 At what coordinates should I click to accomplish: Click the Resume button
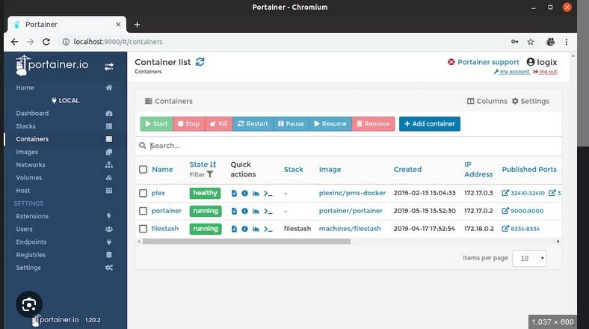(330, 124)
